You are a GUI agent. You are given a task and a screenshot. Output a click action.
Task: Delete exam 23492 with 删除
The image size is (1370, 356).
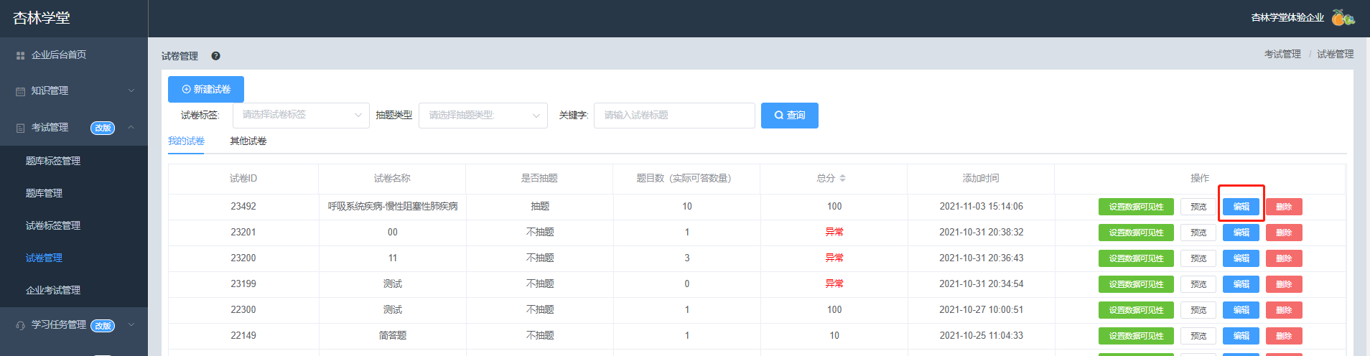tap(1284, 207)
